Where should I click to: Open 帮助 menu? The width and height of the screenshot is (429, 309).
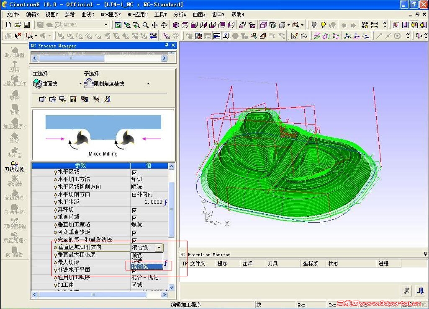point(237,15)
